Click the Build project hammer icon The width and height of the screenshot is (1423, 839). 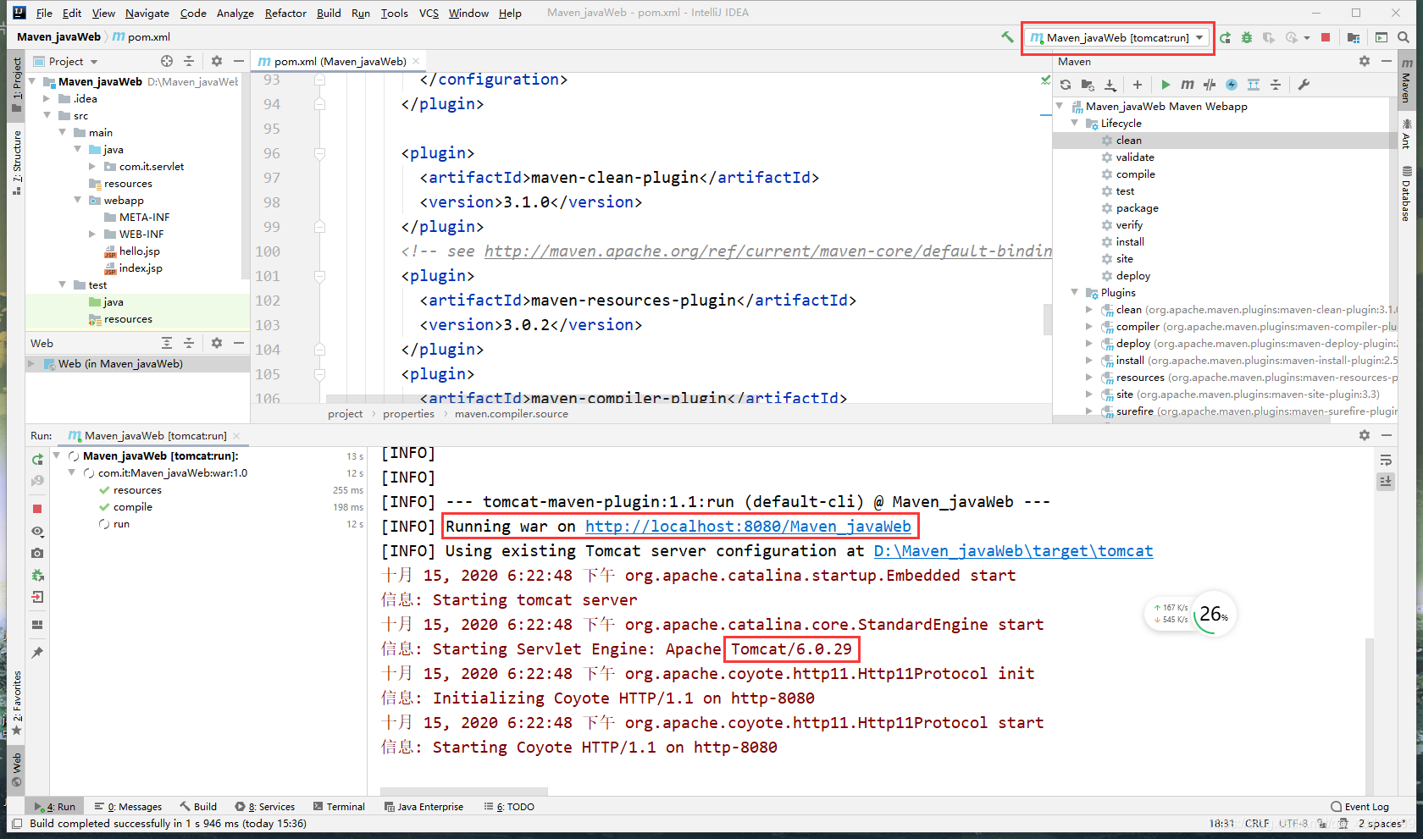(1007, 37)
